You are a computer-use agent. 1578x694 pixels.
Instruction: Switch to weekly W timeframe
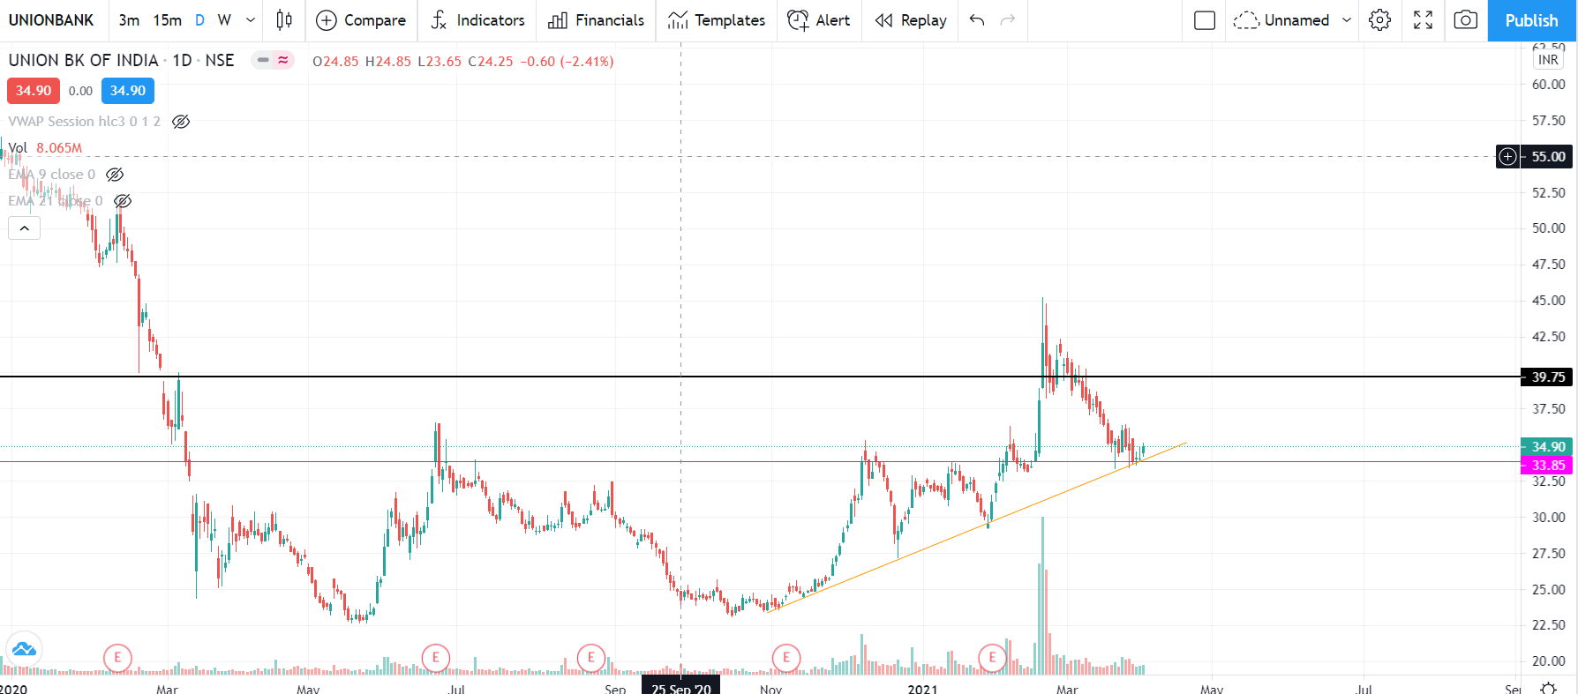coord(224,20)
